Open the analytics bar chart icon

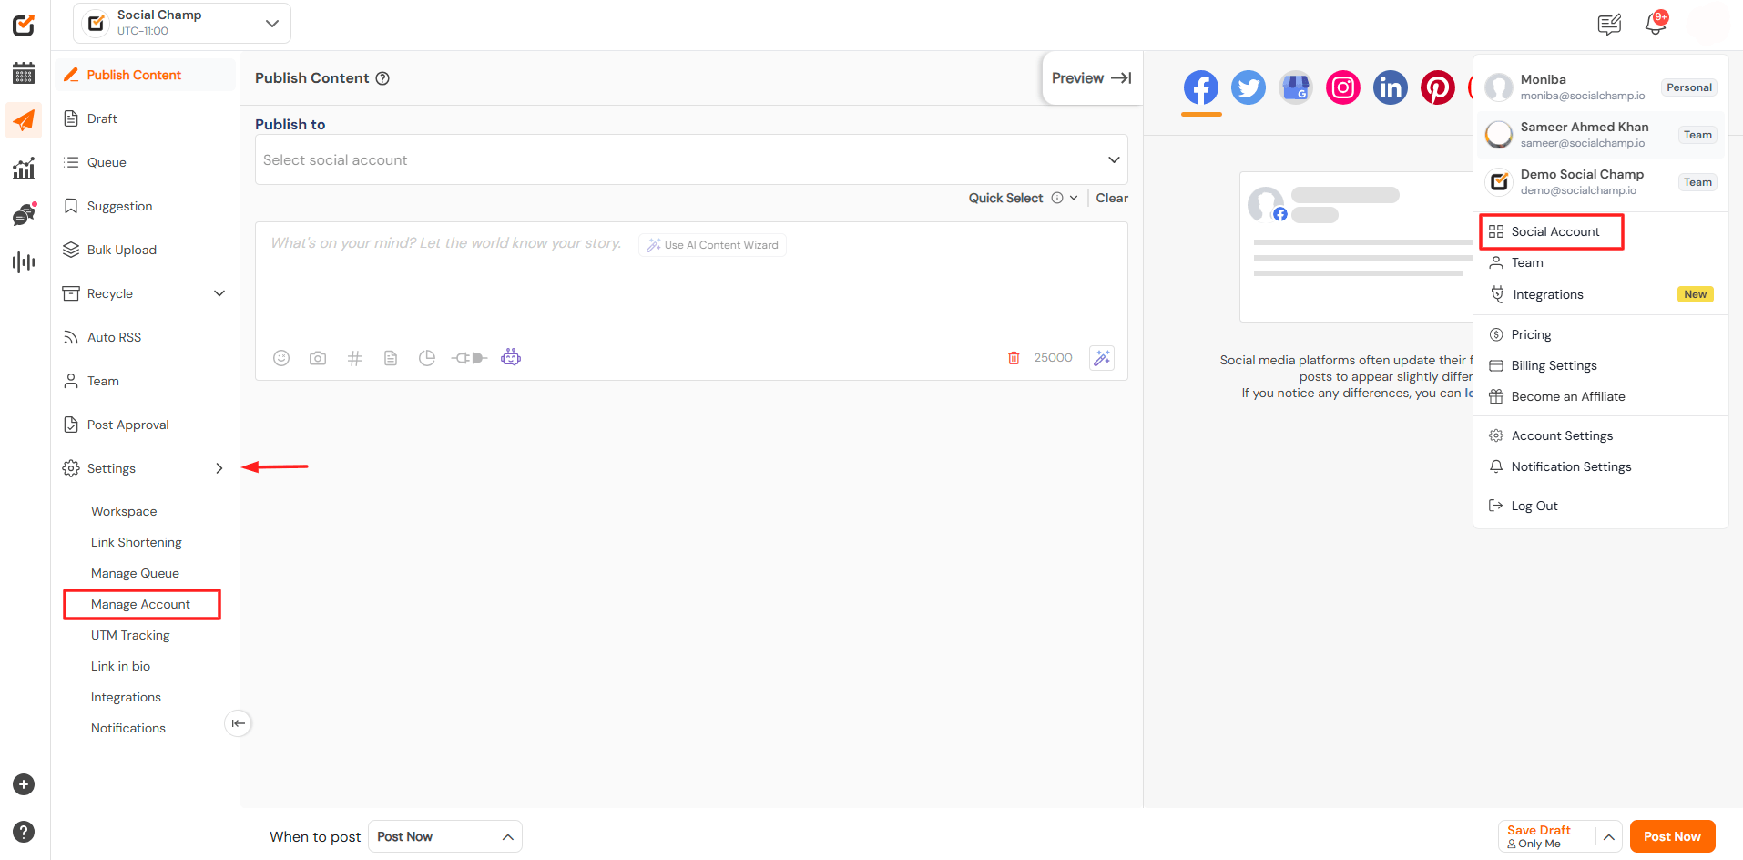click(x=24, y=168)
